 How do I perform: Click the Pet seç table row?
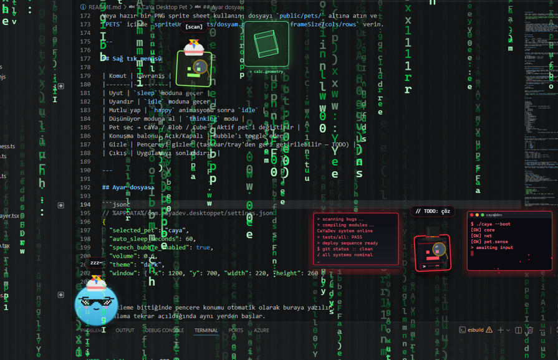pos(201,127)
